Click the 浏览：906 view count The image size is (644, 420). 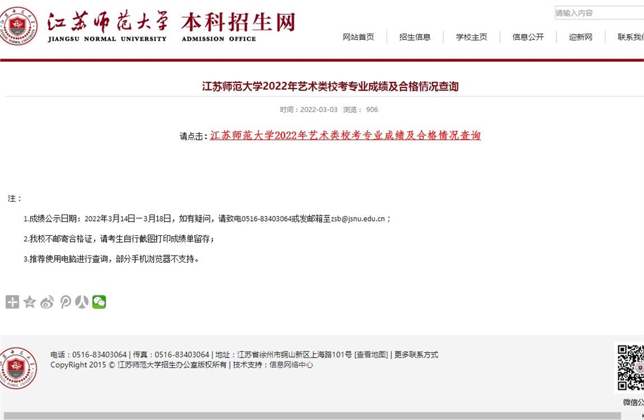(360, 110)
